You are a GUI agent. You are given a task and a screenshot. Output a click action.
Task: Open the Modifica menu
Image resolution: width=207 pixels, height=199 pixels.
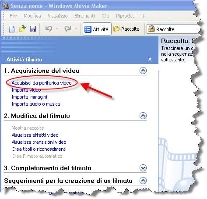[x=32, y=16]
